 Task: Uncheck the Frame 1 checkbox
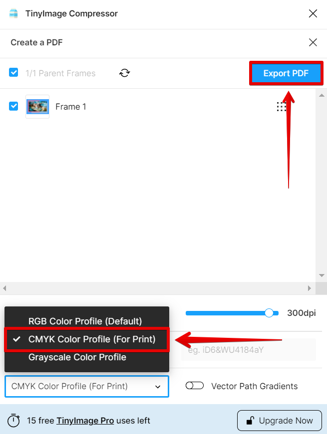(x=13, y=106)
